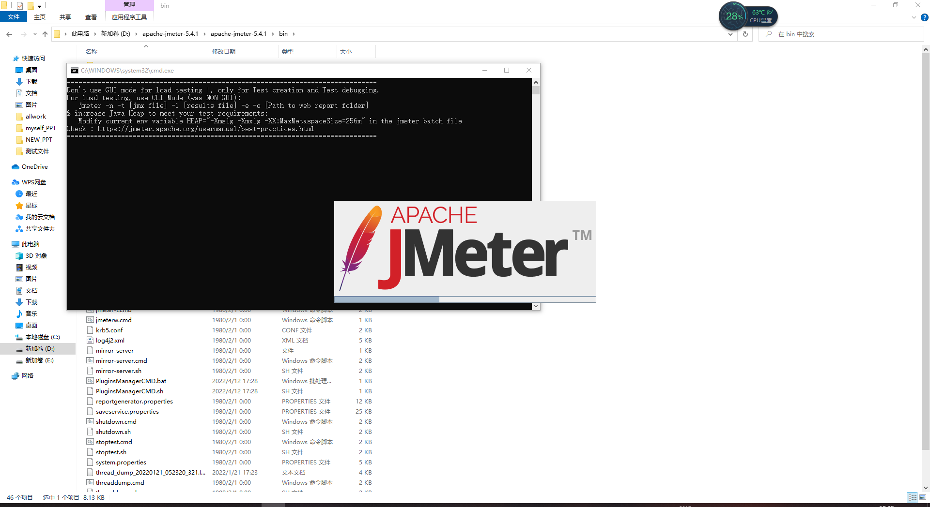Go up one folder level arrow
930x507 pixels.
pyautogui.click(x=45, y=34)
